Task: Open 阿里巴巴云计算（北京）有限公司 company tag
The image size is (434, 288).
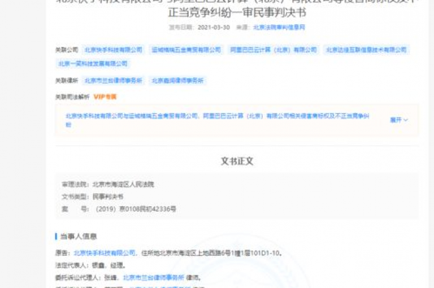Action: [x=274, y=50]
